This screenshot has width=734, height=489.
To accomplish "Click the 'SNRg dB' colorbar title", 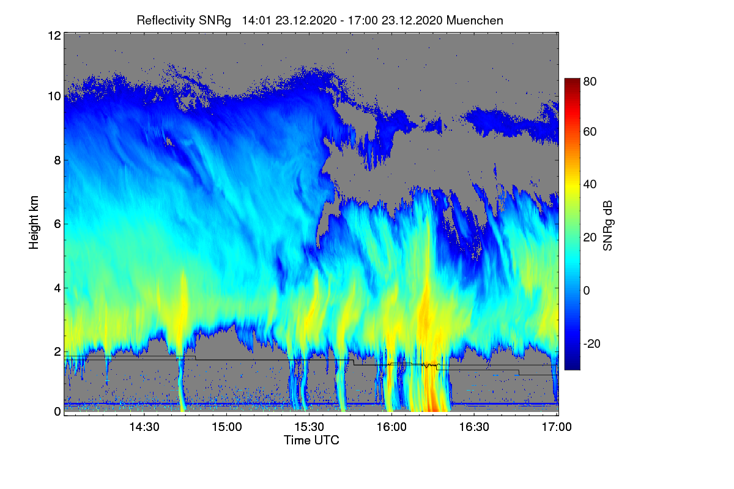I will click(x=607, y=224).
